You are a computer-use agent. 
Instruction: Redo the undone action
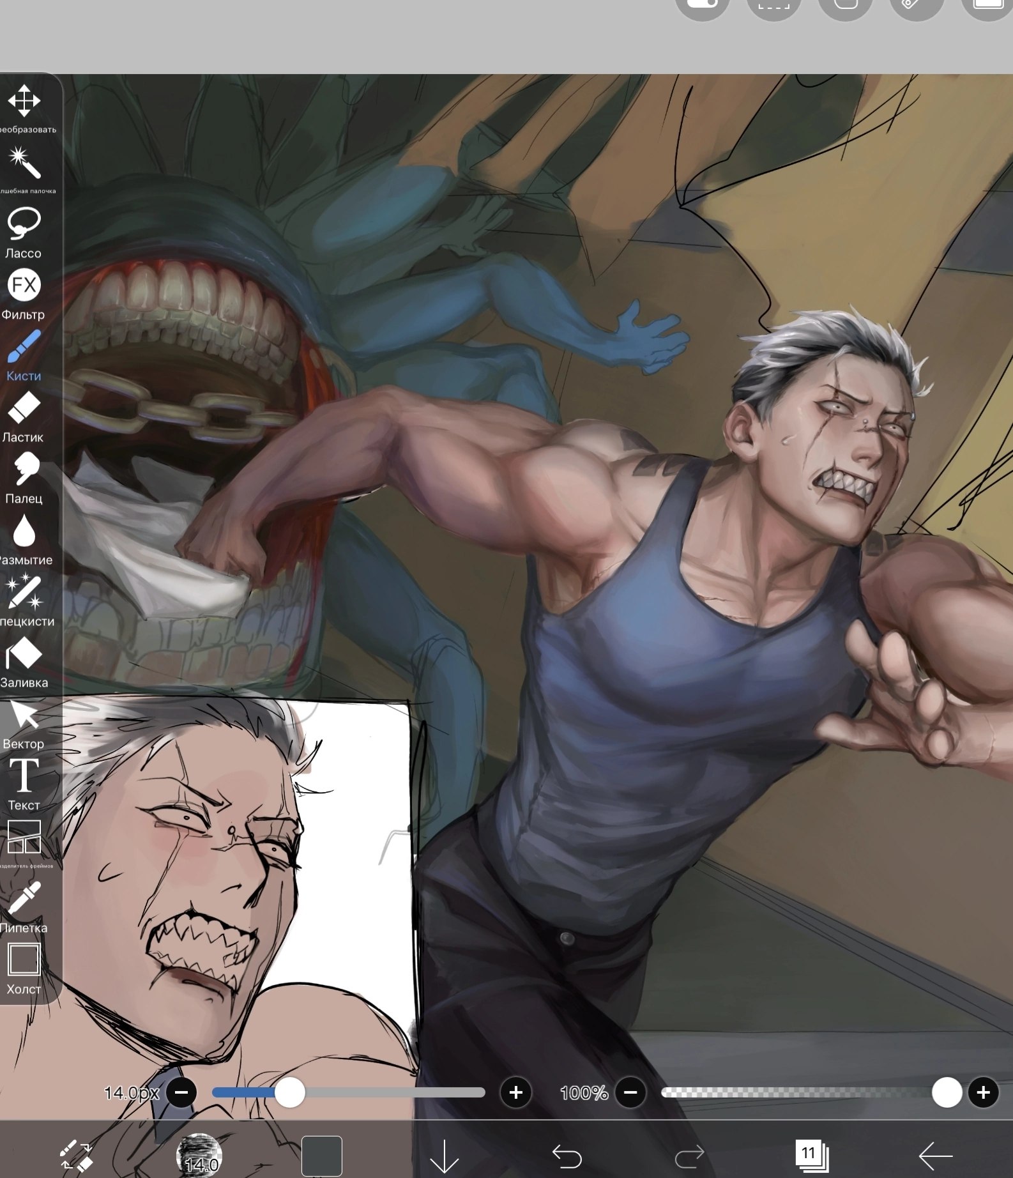point(689,1156)
